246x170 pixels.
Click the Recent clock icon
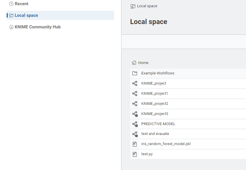point(11,4)
